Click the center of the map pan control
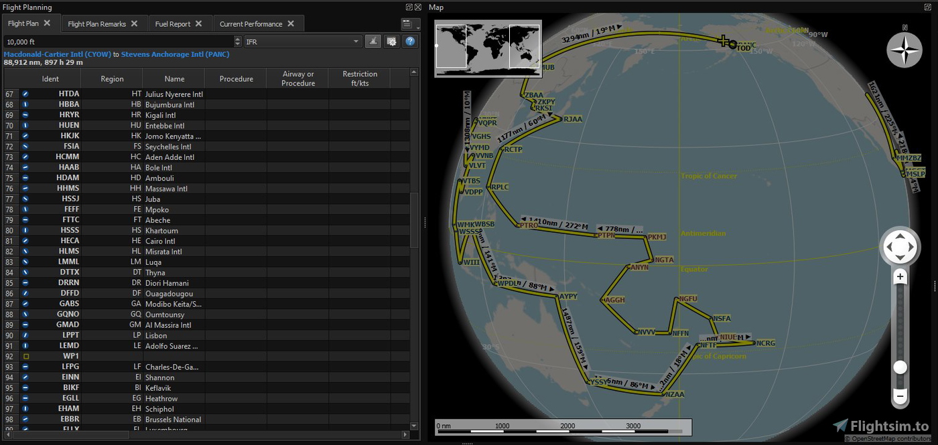 (x=900, y=246)
